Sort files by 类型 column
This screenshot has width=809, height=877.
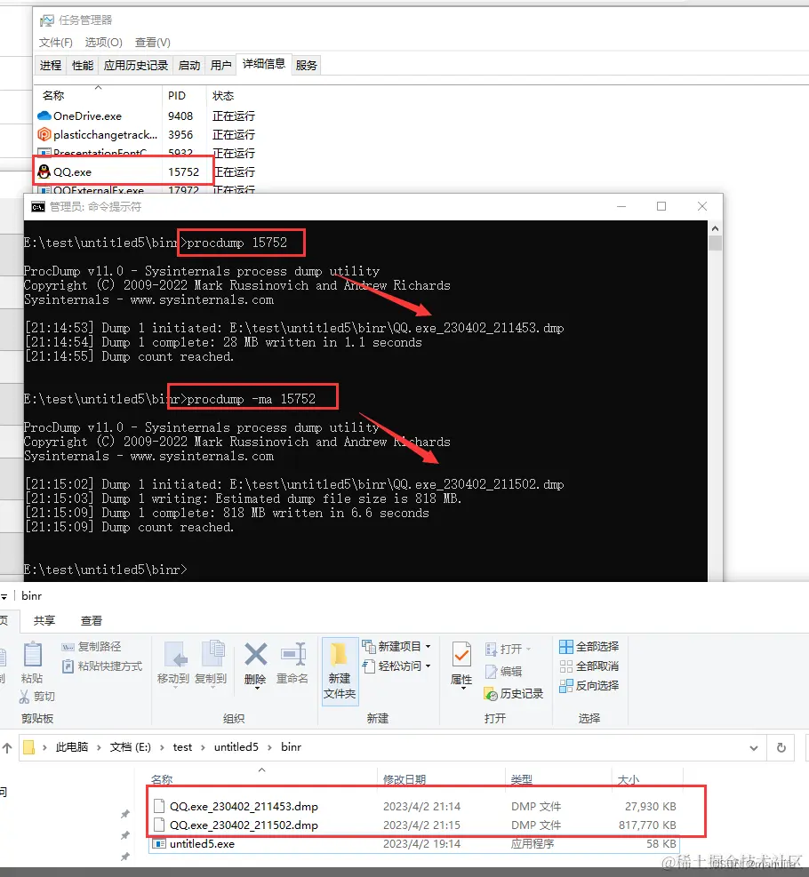click(x=522, y=779)
